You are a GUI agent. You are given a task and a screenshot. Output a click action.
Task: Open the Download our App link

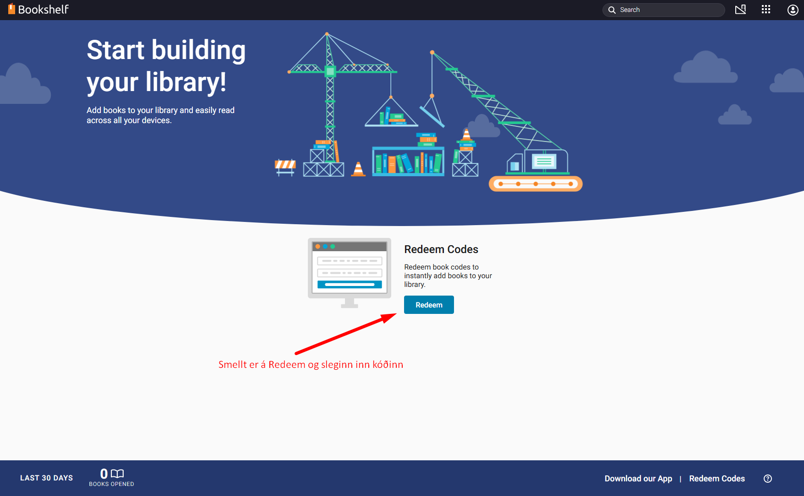(x=638, y=479)
